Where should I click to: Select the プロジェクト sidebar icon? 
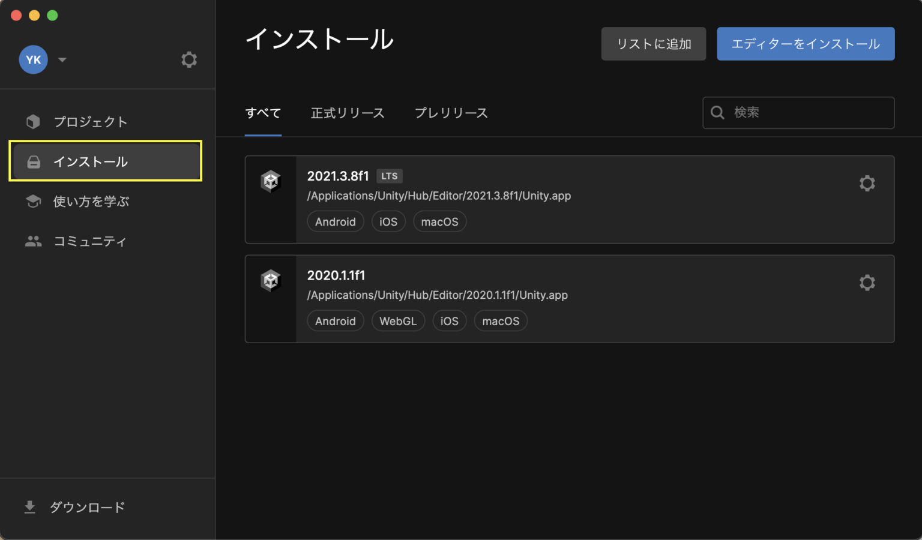tap(33, 121)
